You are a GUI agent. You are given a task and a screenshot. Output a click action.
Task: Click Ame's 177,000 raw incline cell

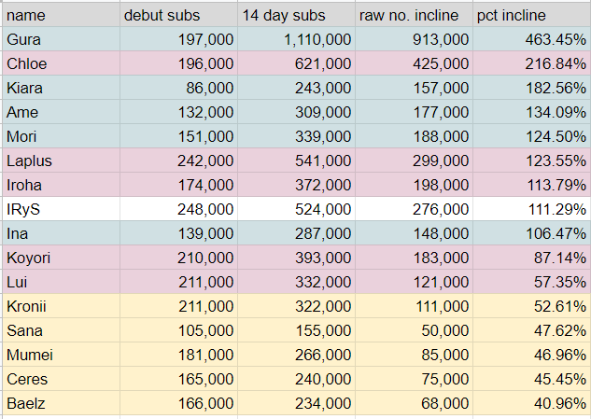[x=415, y=112]
